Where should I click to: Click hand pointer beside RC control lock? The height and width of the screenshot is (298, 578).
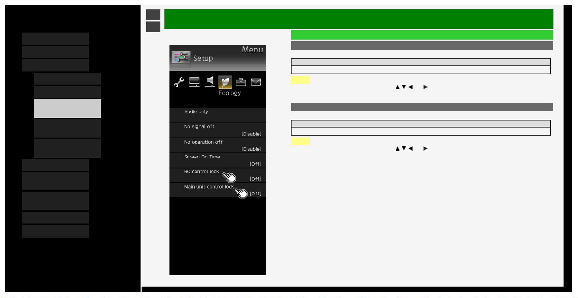229,177
